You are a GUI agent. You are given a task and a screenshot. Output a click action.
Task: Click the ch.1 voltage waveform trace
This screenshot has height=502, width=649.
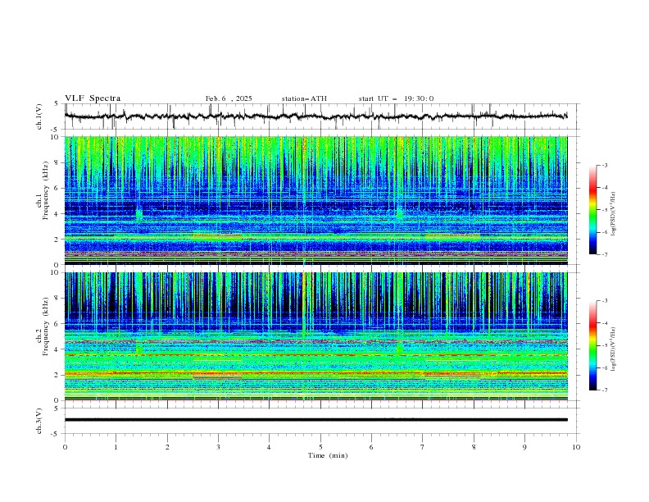[315, 116]
